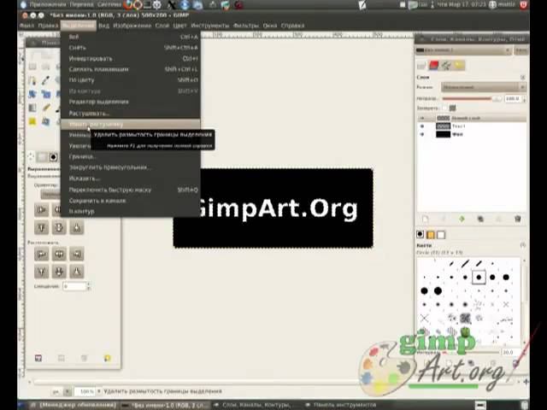Open the Система panel menu
The width and height of the screenshot is (547, 410).
[108, 5]
